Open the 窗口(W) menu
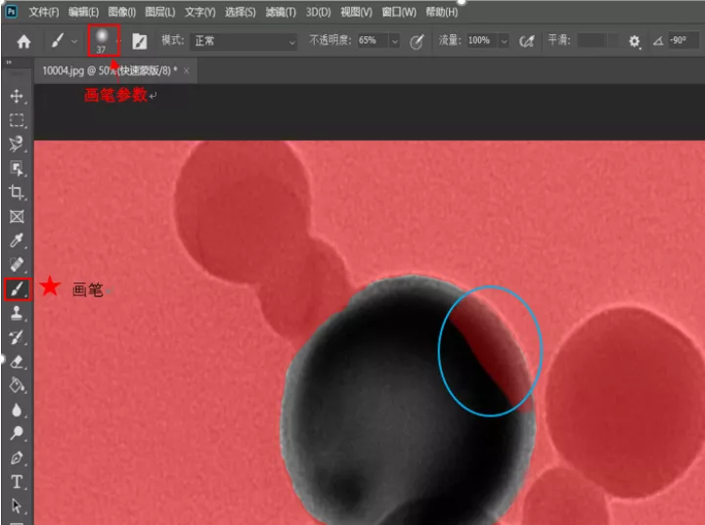This screenshot has width=705, height=525. click(x=399, y=12)
